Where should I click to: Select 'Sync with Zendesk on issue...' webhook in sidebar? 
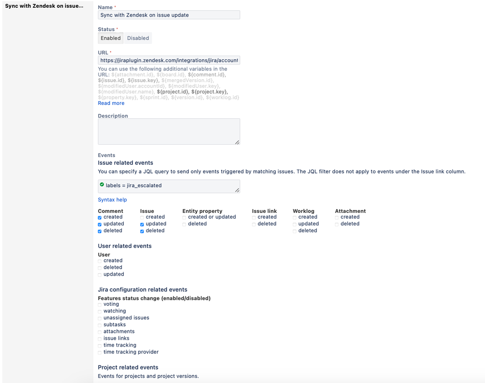[x=44, y=6]
